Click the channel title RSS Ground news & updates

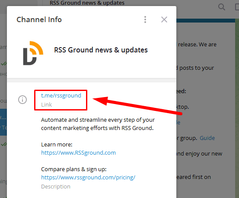click(101, 50)
